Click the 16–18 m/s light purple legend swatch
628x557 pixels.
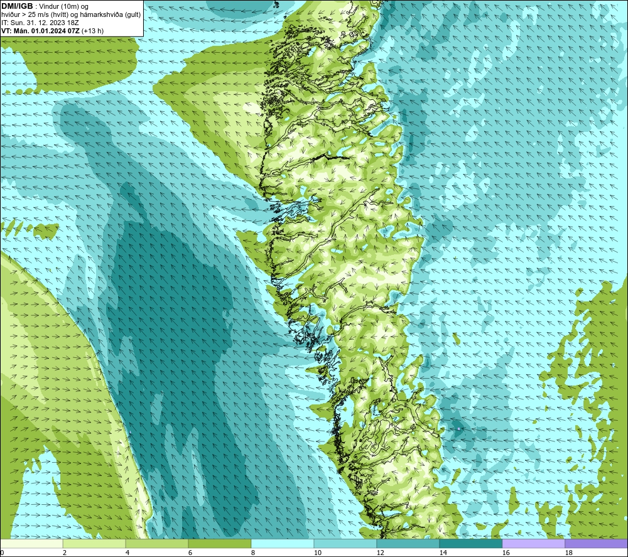point(533,544)
